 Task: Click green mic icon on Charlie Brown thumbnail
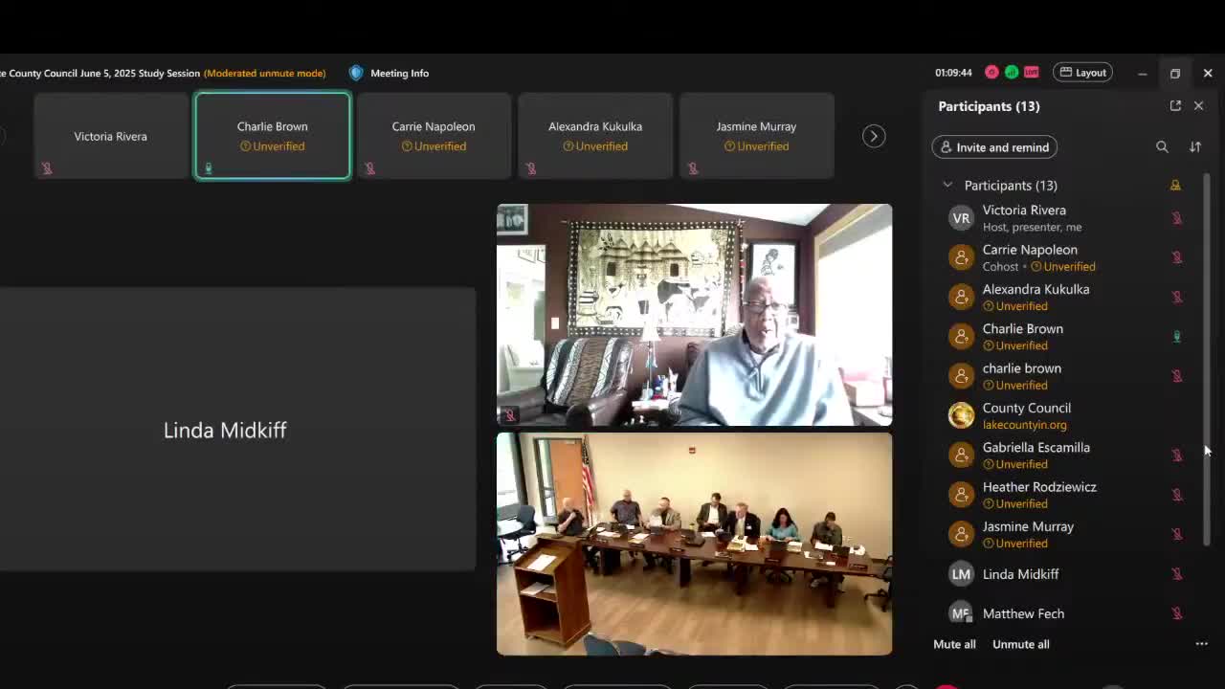(x=208, y=168)
